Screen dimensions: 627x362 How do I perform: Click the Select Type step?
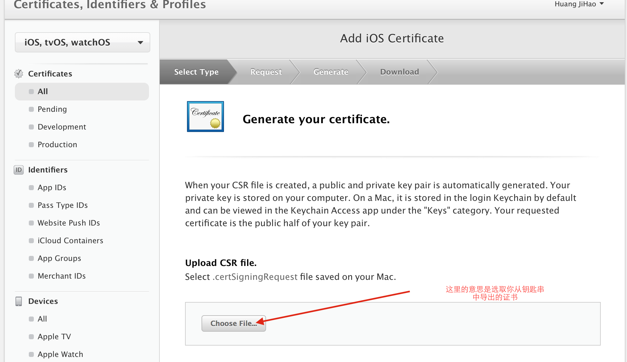196,72
